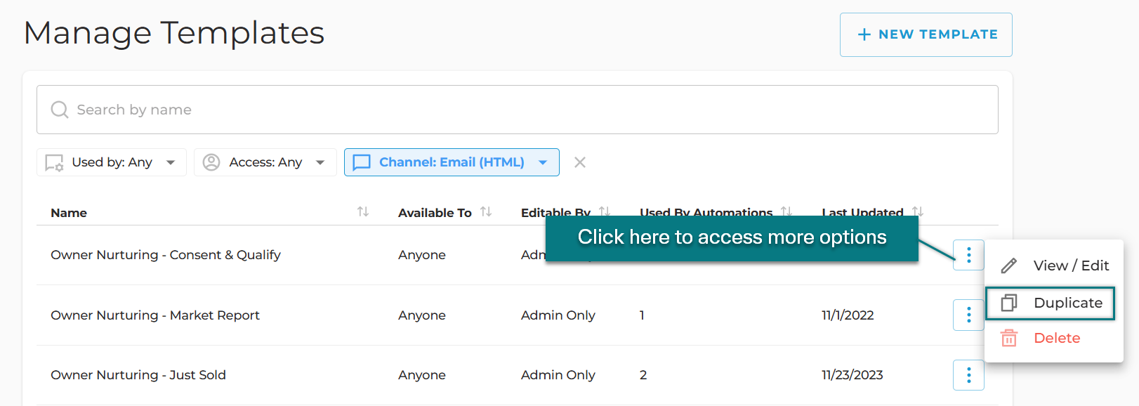Click Admin Only in Market Report row
Viewport: 1139px width, 406px height.
point(558,315)
